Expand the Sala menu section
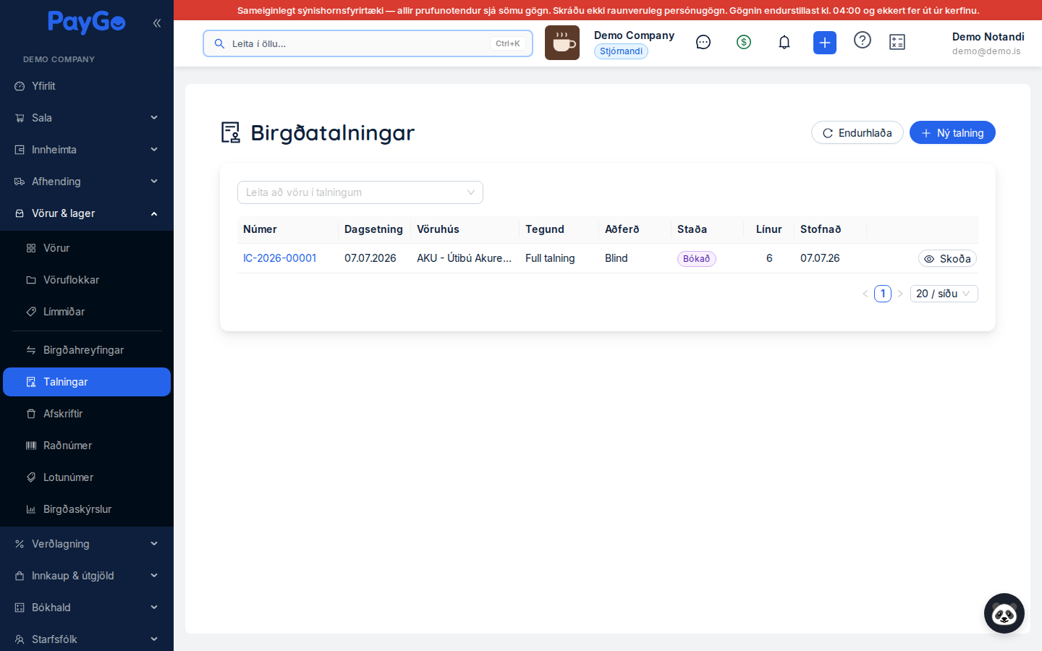 (x=87, y=118)
